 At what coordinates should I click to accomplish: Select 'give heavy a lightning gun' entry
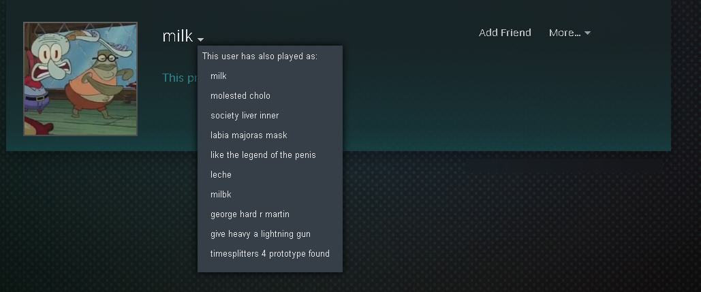[x=261, y=233]
